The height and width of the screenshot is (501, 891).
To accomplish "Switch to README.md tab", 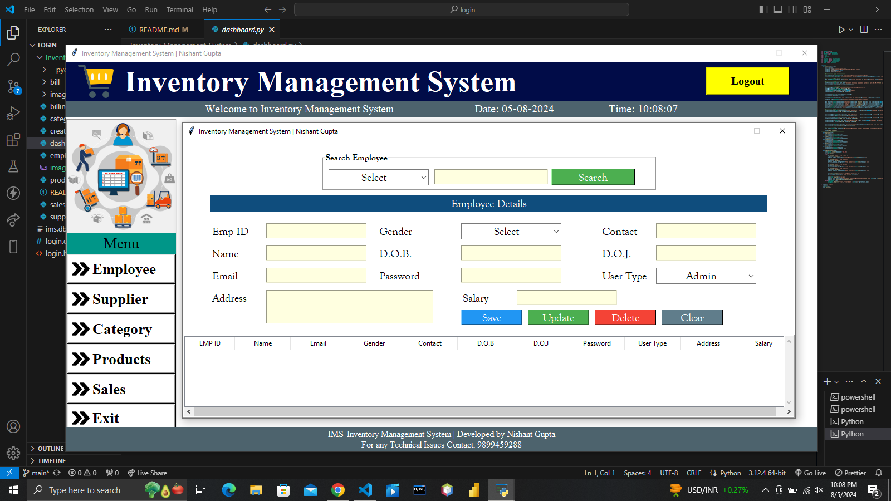I will (x=163, y=30).
